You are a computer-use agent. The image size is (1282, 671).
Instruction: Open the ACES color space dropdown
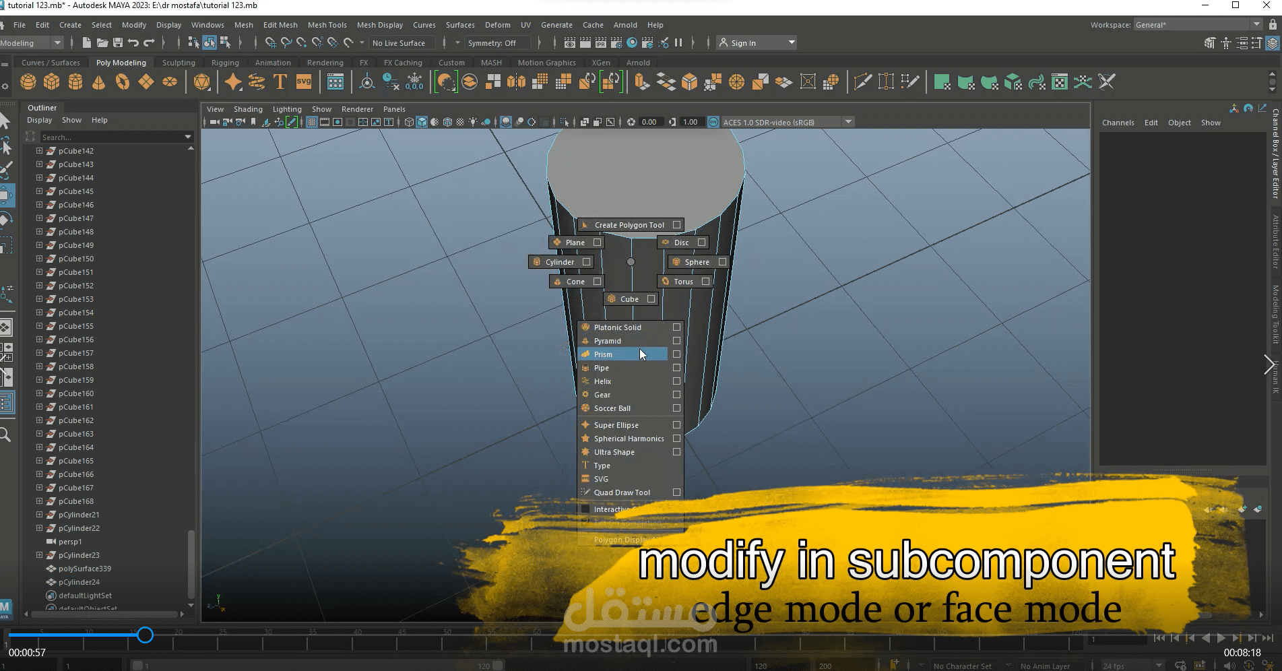[848, 122]
